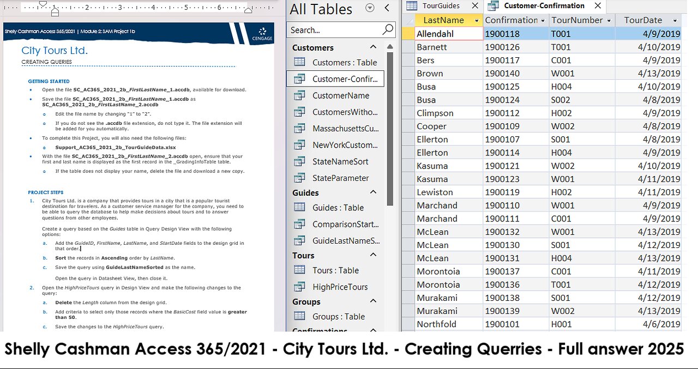Click the Customer-Confirmation tab query icon
Screen dimensions: 698x369
pyautogui.click(x=493, y=5)
